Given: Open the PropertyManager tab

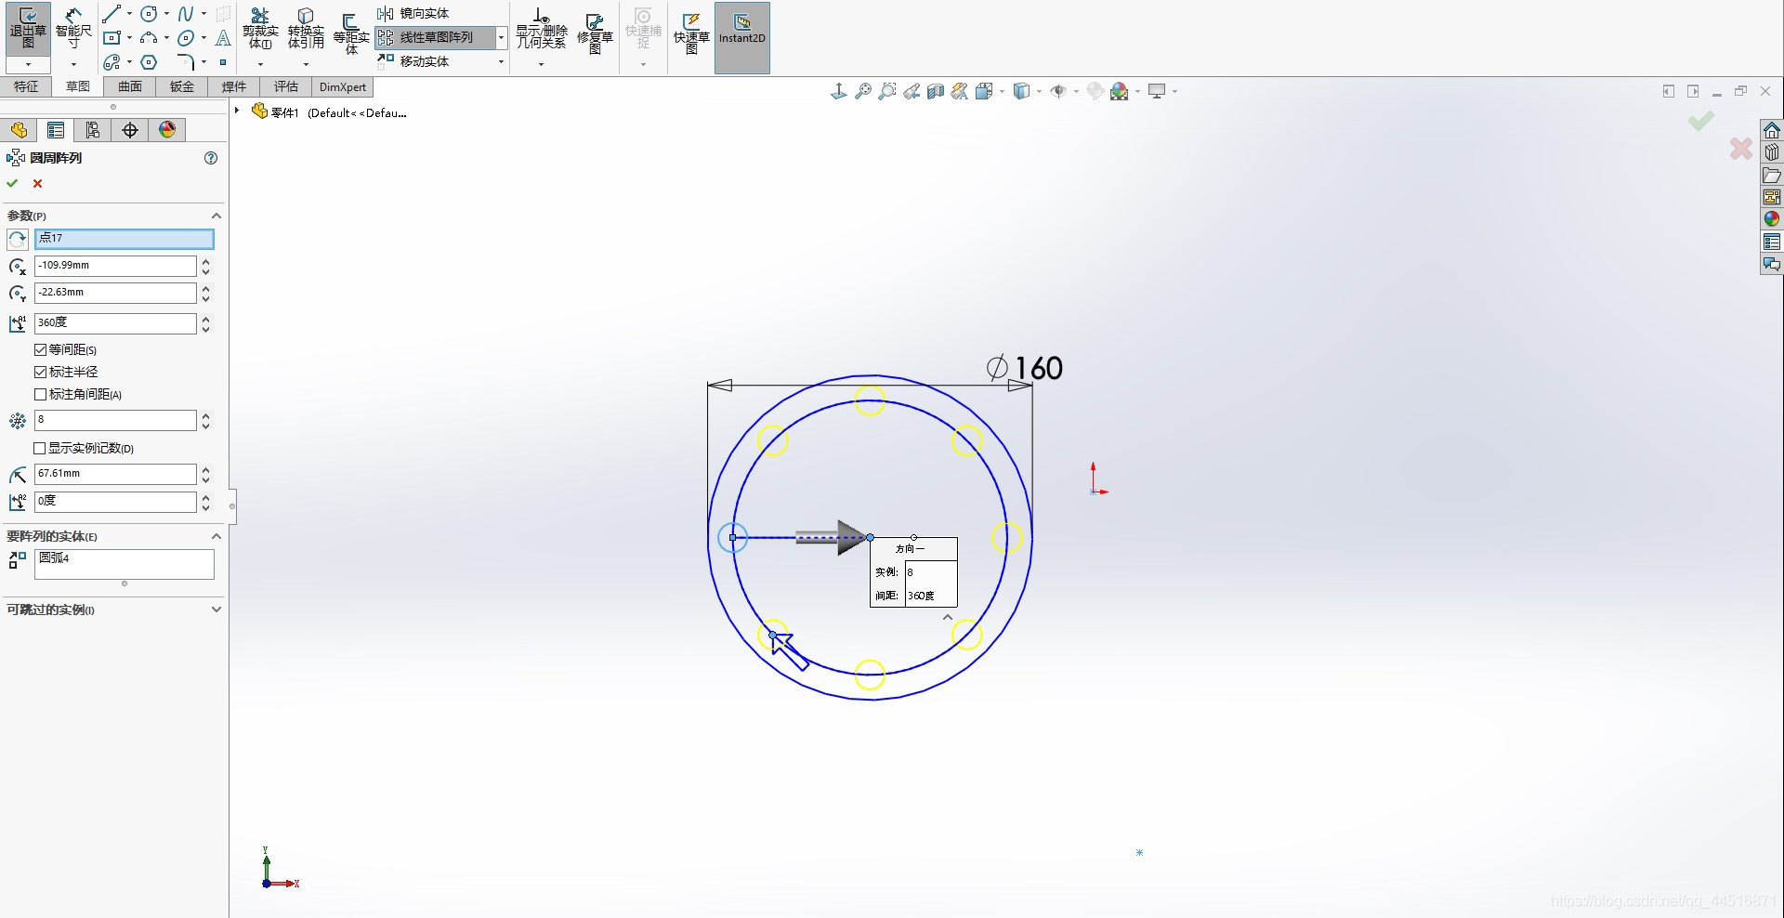Looking at the screenshot, I should tap(56, 130).
